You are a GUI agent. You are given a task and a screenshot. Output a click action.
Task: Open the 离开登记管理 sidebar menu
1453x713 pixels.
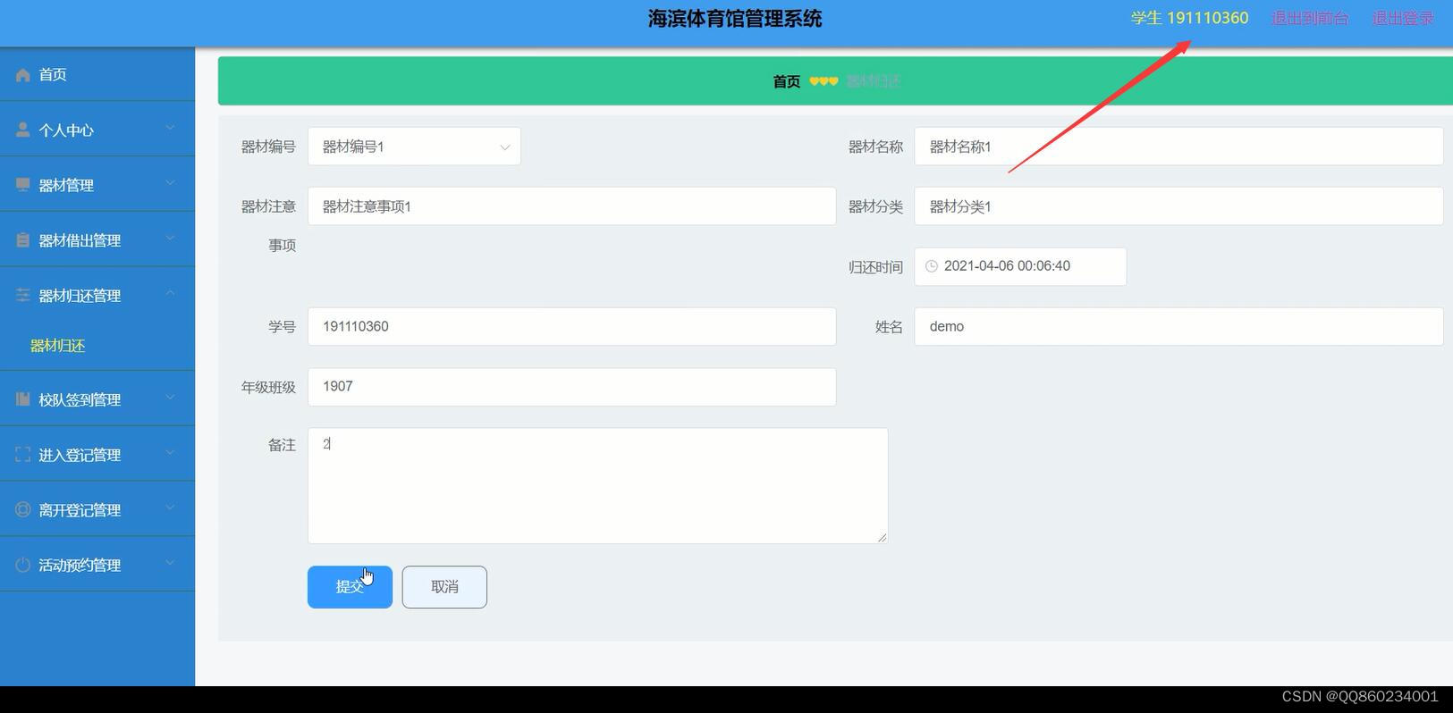97,509
